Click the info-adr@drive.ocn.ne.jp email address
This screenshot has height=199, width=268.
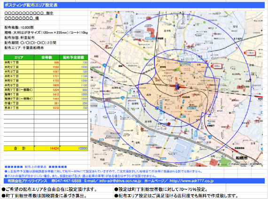120,181
